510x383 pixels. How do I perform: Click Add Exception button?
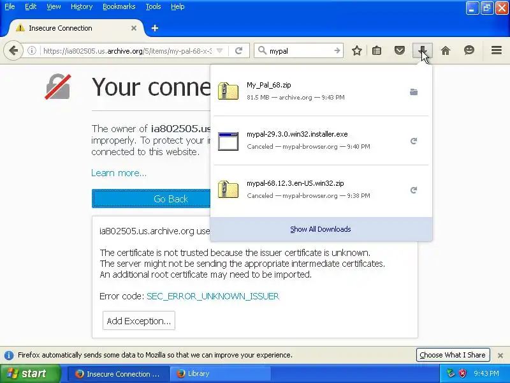(139, 321)
